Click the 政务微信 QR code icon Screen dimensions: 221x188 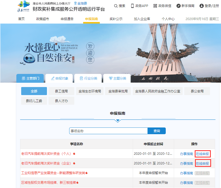coord(155,6)
